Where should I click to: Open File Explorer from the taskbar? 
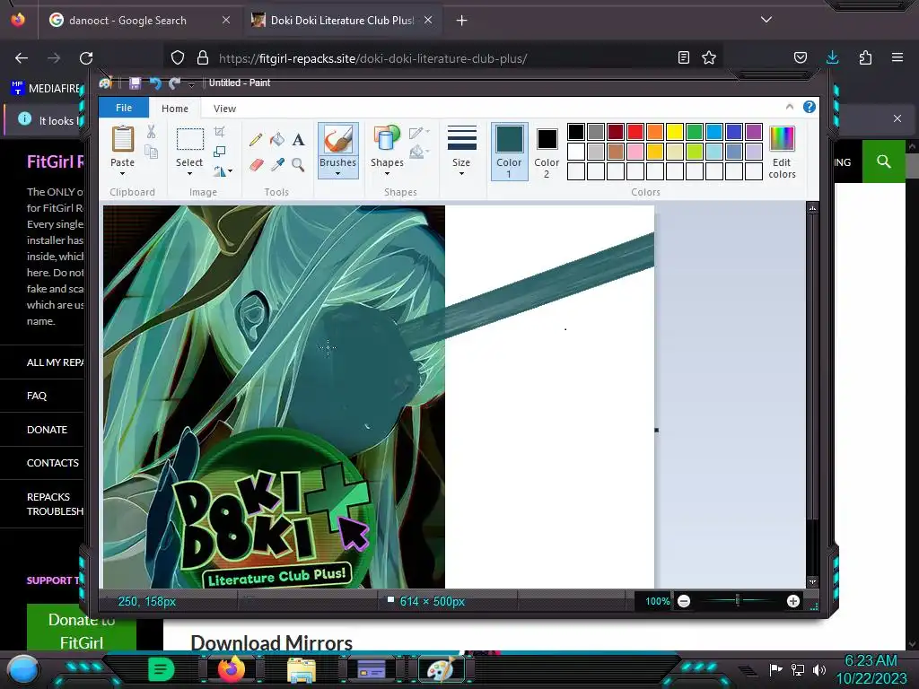[302, 669]
